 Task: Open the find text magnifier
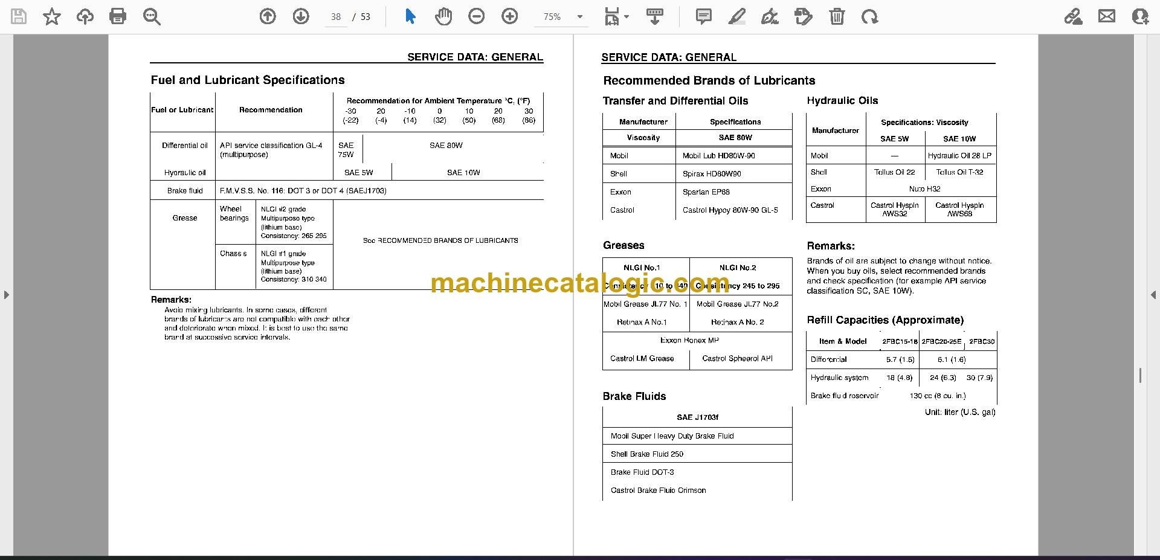click(x=152, y=17)
